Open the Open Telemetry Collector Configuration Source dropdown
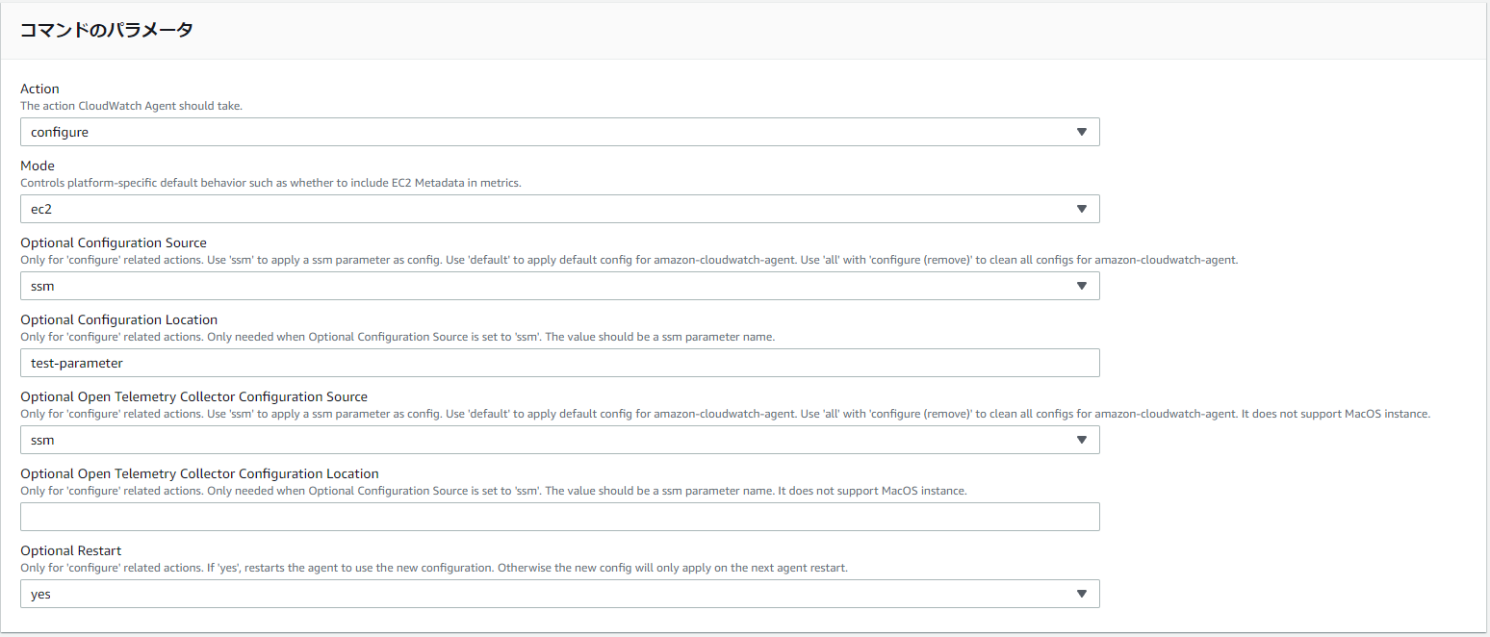This screenshot has width=1490, height=637. click(x=559, y=440)
